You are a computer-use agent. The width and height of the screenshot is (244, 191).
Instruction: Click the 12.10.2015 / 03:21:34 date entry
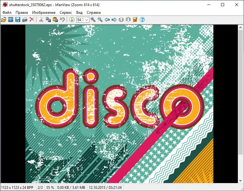point(105,188)
